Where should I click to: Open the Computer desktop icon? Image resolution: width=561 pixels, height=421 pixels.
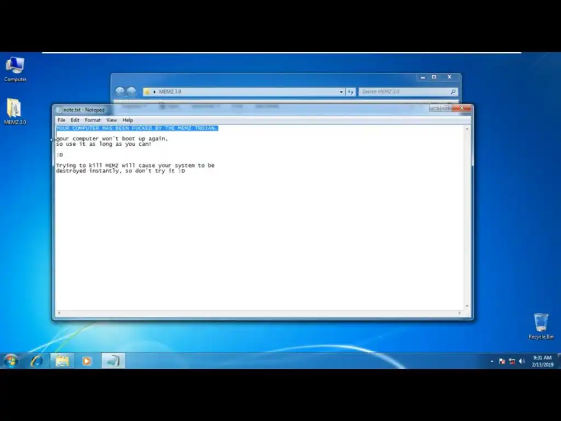click(15, 69)
